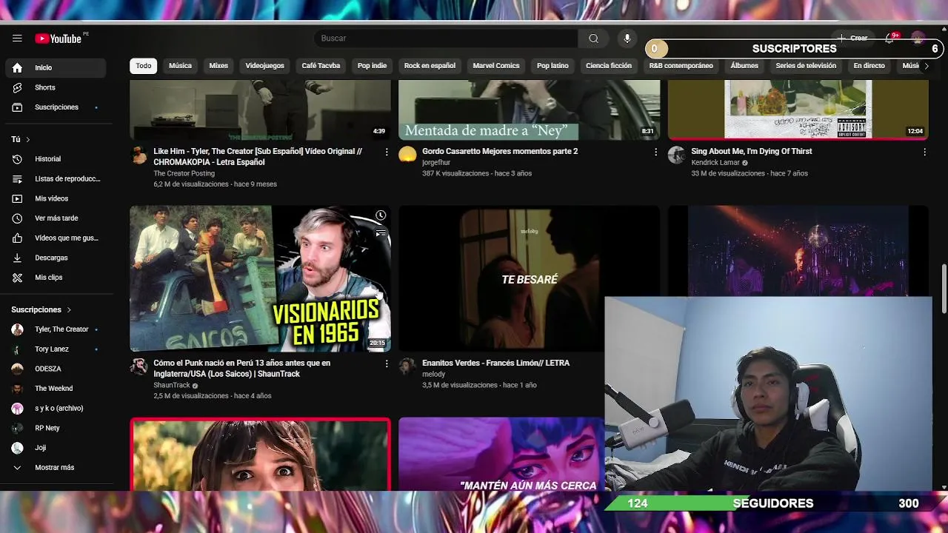The image size is (948, 533).
Task: Open s y k o (archivo) channel
Action: coord(56,409)
